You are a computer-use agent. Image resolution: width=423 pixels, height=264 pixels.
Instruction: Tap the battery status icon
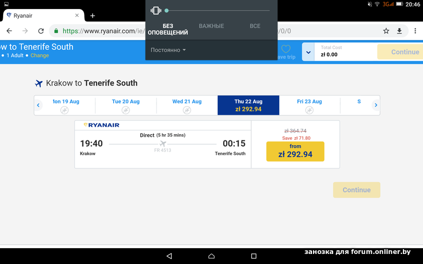click(x=399, y=4)
